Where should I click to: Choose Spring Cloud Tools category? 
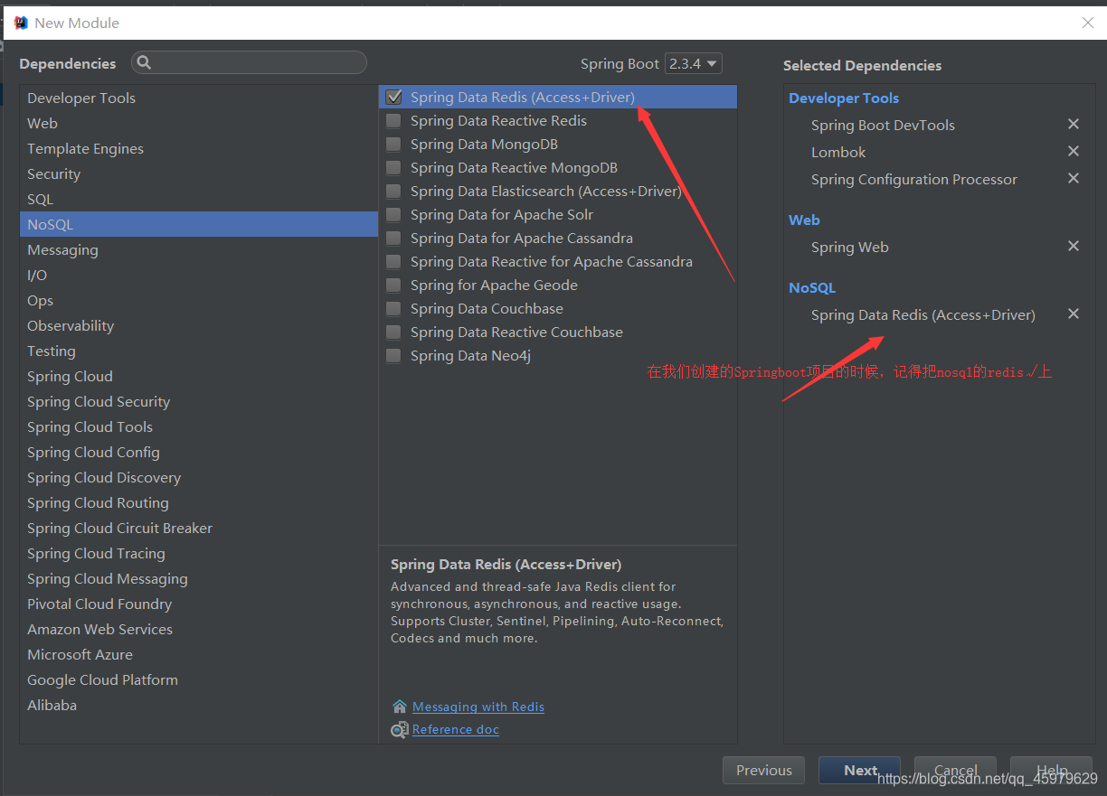199,426
